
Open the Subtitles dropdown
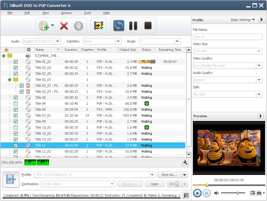118,41
